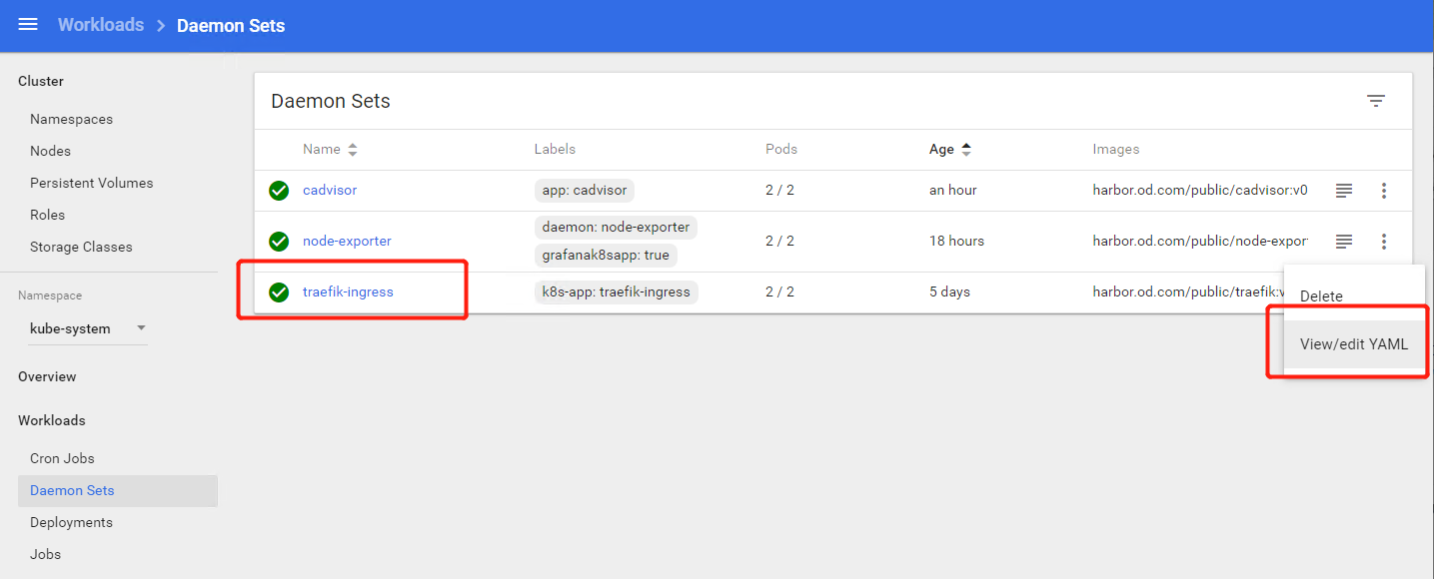This screenshot has height=579, width=1434.
Task: Click the 'app: cadvisor' label chip
Action: 585,190
